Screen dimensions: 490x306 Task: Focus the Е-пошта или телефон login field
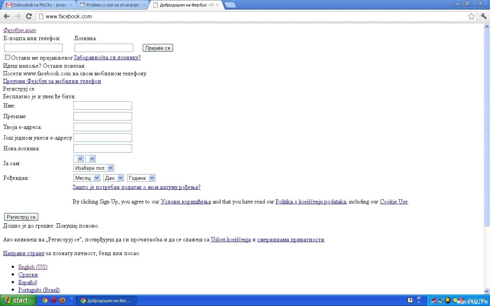(x=33, y=48)
